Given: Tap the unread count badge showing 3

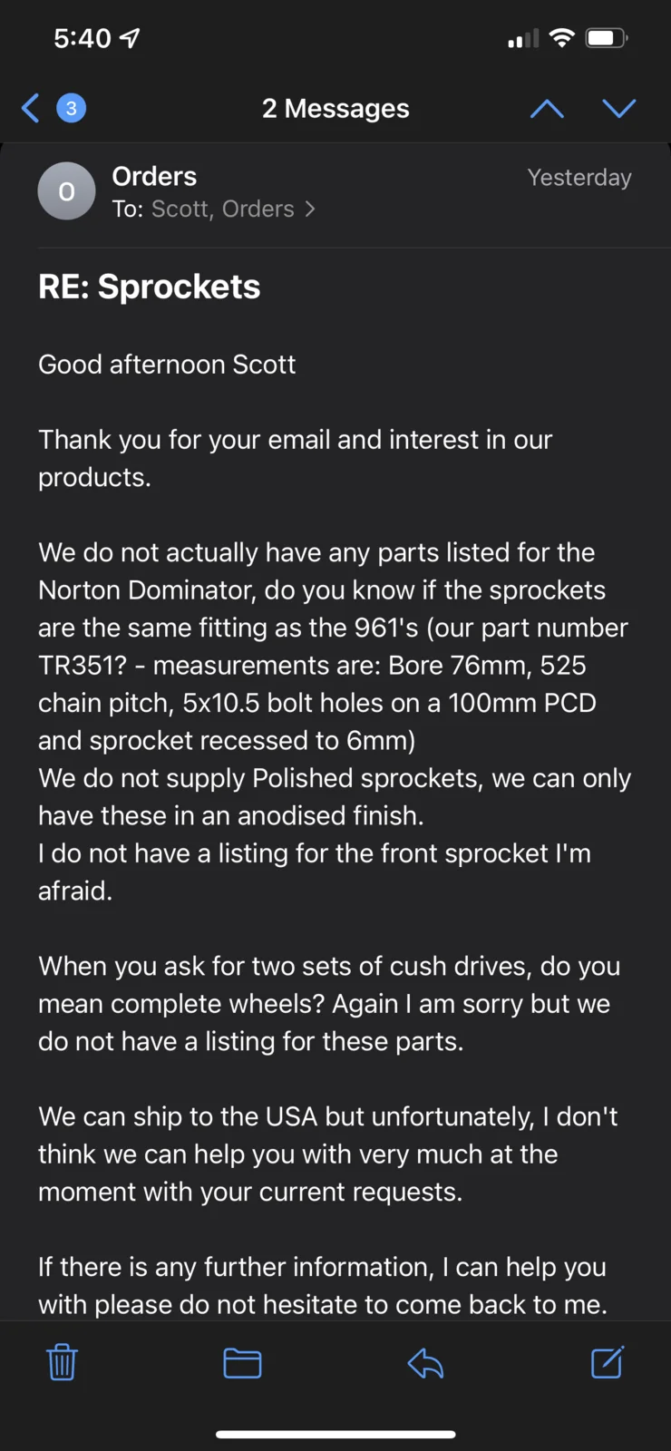Looking at the screenshot, I should coord(72,109).
